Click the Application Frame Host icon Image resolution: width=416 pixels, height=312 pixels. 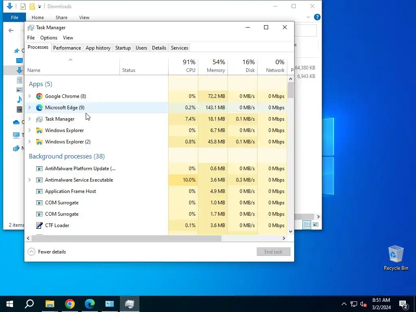[x=39, y=191]
